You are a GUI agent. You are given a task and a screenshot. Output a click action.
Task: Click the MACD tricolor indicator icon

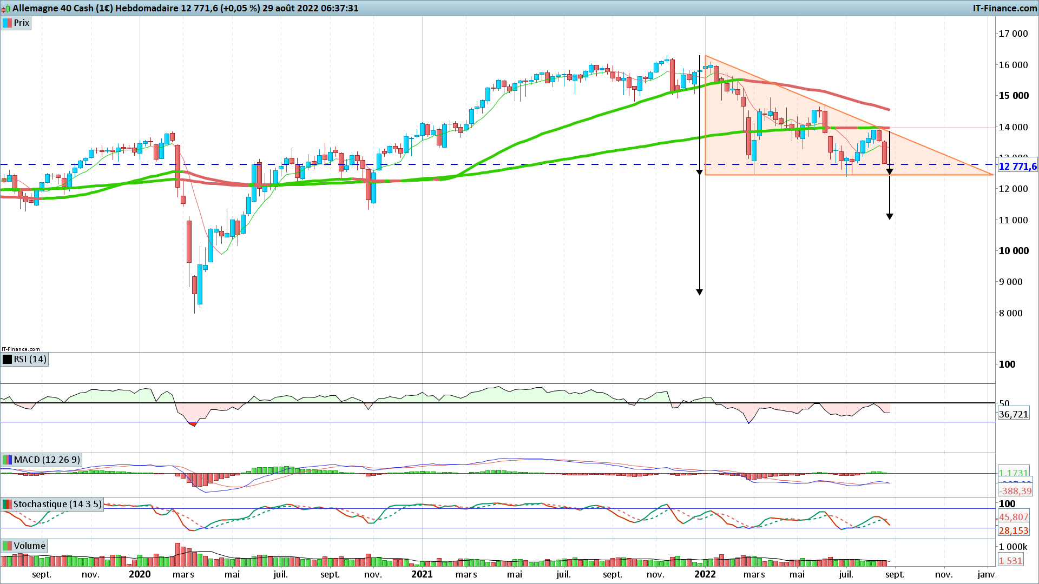click(x=8, y=460)
